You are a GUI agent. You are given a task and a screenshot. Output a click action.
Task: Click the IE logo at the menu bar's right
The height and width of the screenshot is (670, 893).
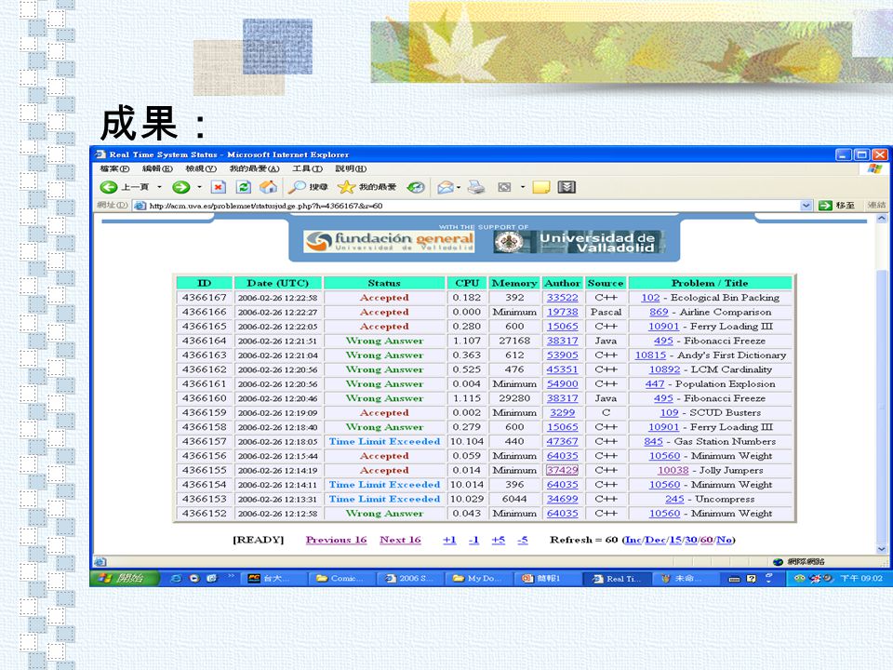874,168
